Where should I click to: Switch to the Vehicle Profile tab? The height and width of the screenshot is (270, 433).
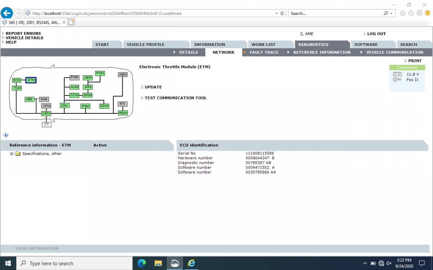[145, 45]
